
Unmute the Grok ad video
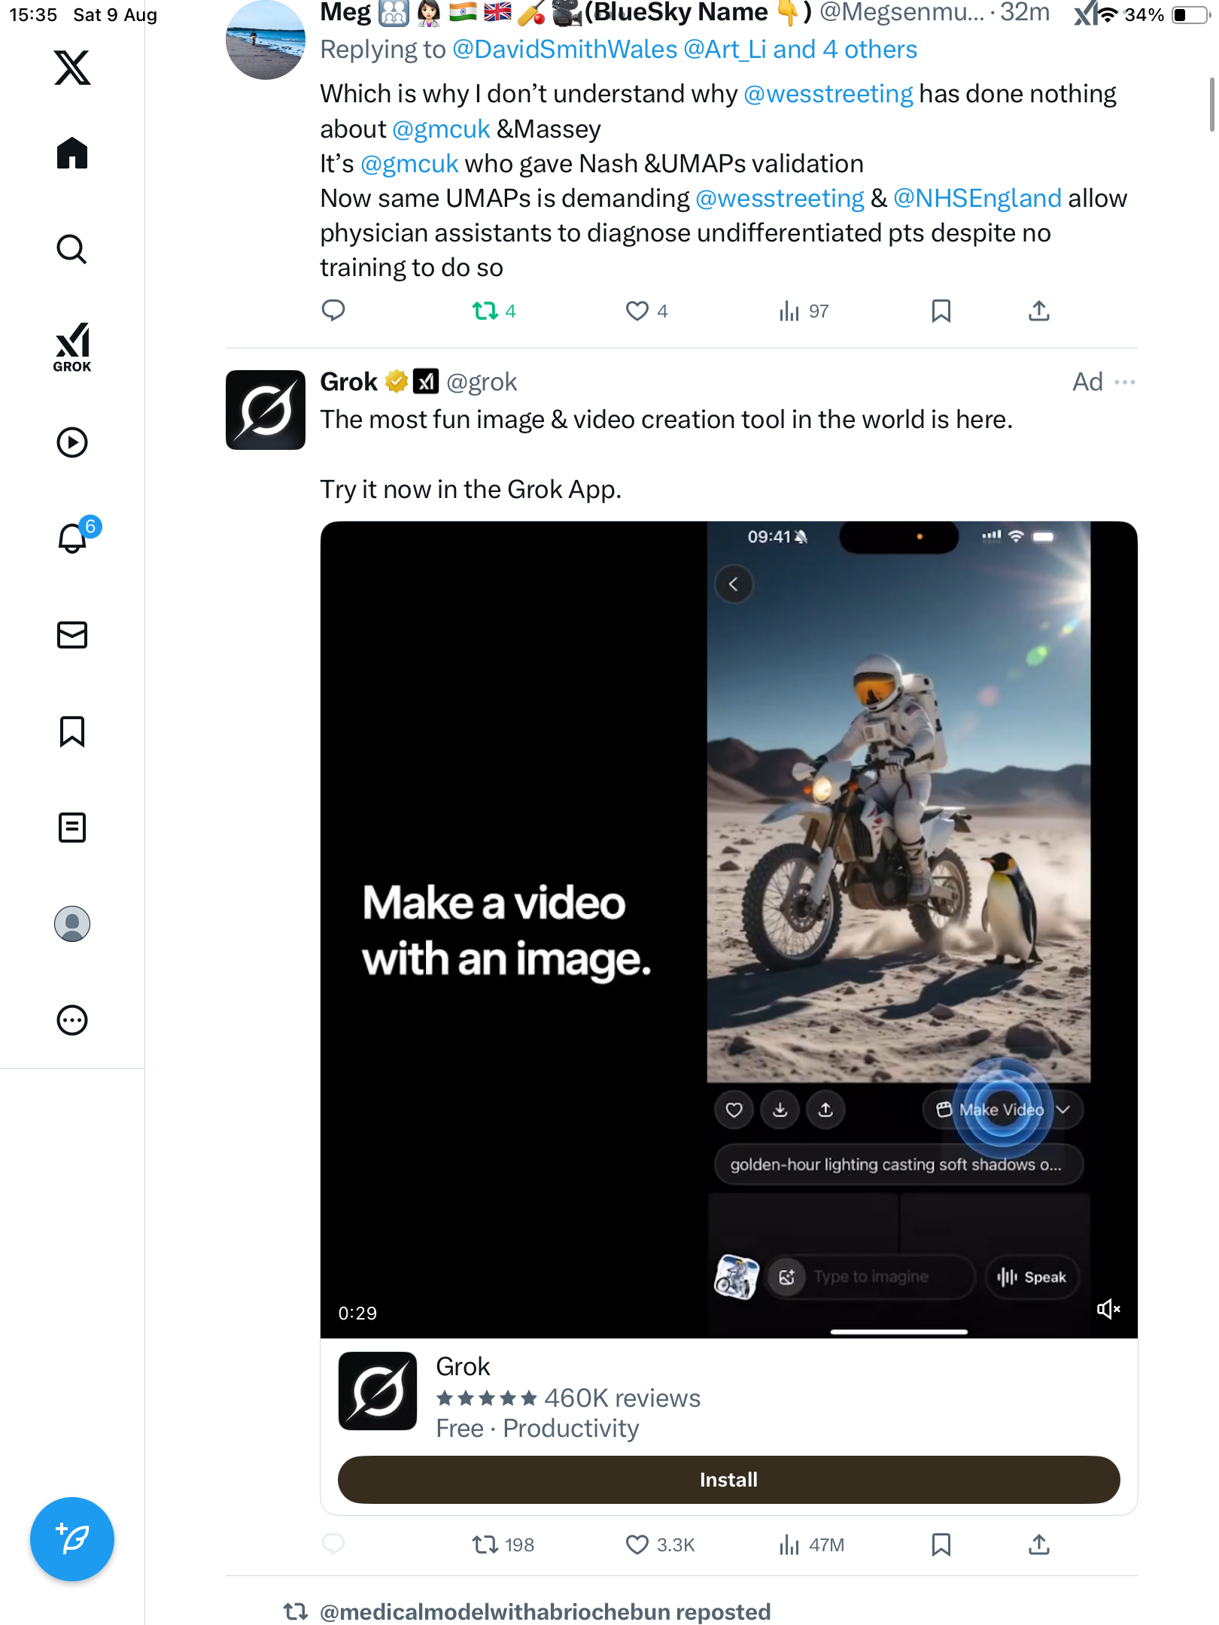1108,1310
